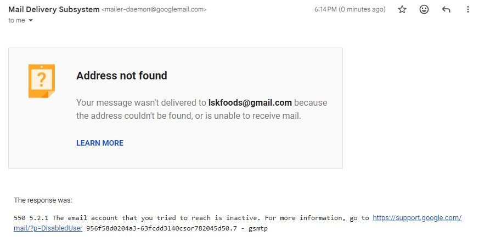Click the "Address not found" heading

(121, 76)
